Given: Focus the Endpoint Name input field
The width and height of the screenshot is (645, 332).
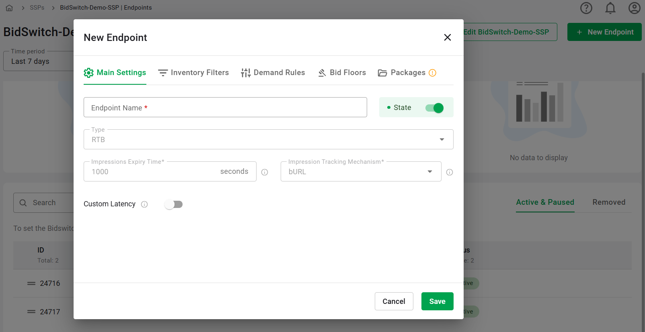Looking at the screenshot, I should tap(225, 108).
